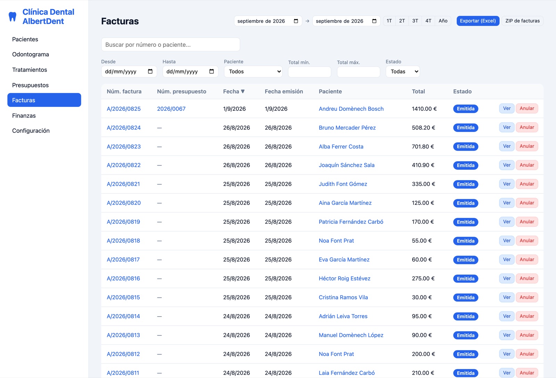Open patient Manuel Domènech López

tap(351, 335)
